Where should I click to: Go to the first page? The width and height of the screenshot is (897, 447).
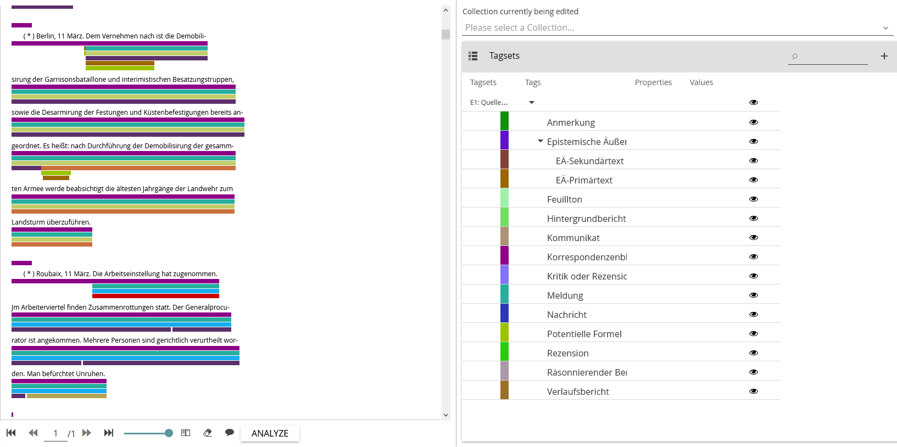(11, 433)
